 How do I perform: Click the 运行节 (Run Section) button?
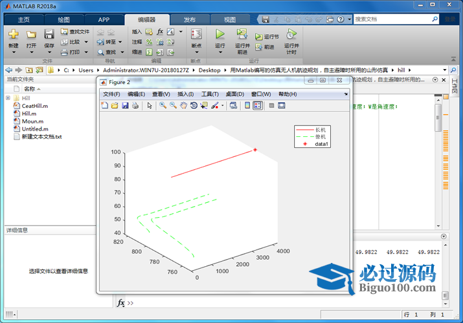pos(267,37)
